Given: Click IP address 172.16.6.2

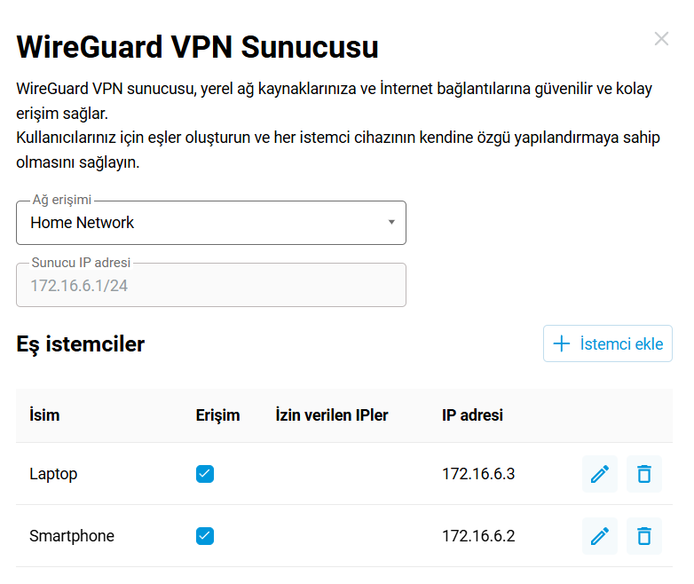Looking at the screenshot, I should click(x=478, y=536).
